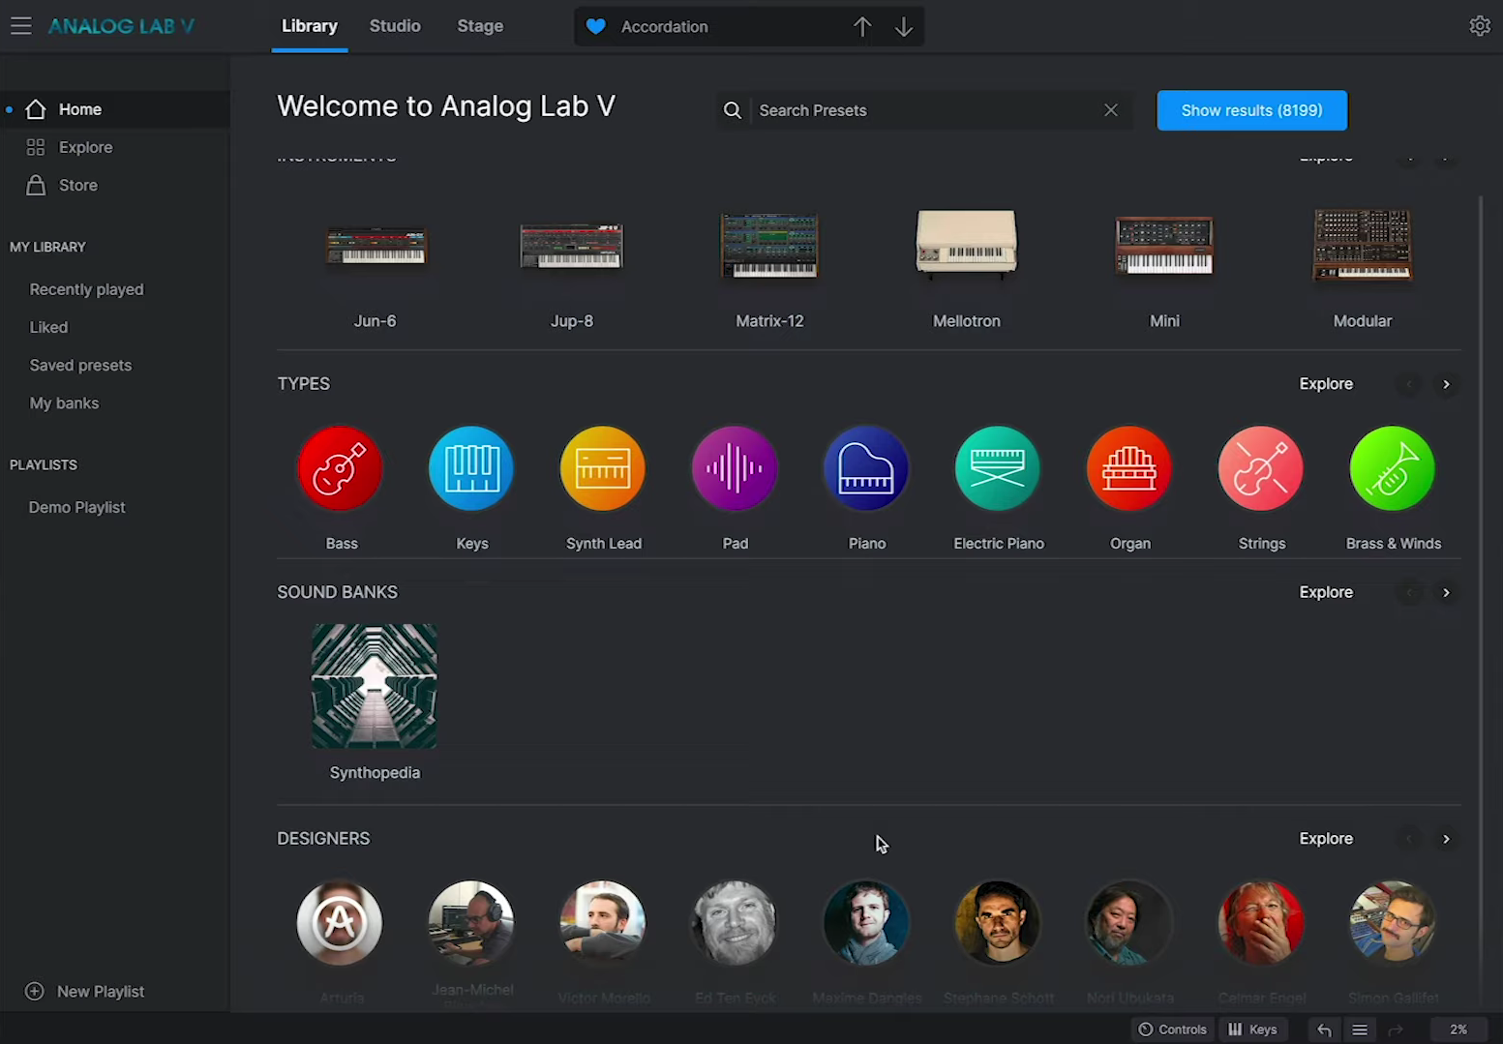Go to Home in sidebar
The height and width of the screenshot is (1044, 1503).
coord(115,109)
